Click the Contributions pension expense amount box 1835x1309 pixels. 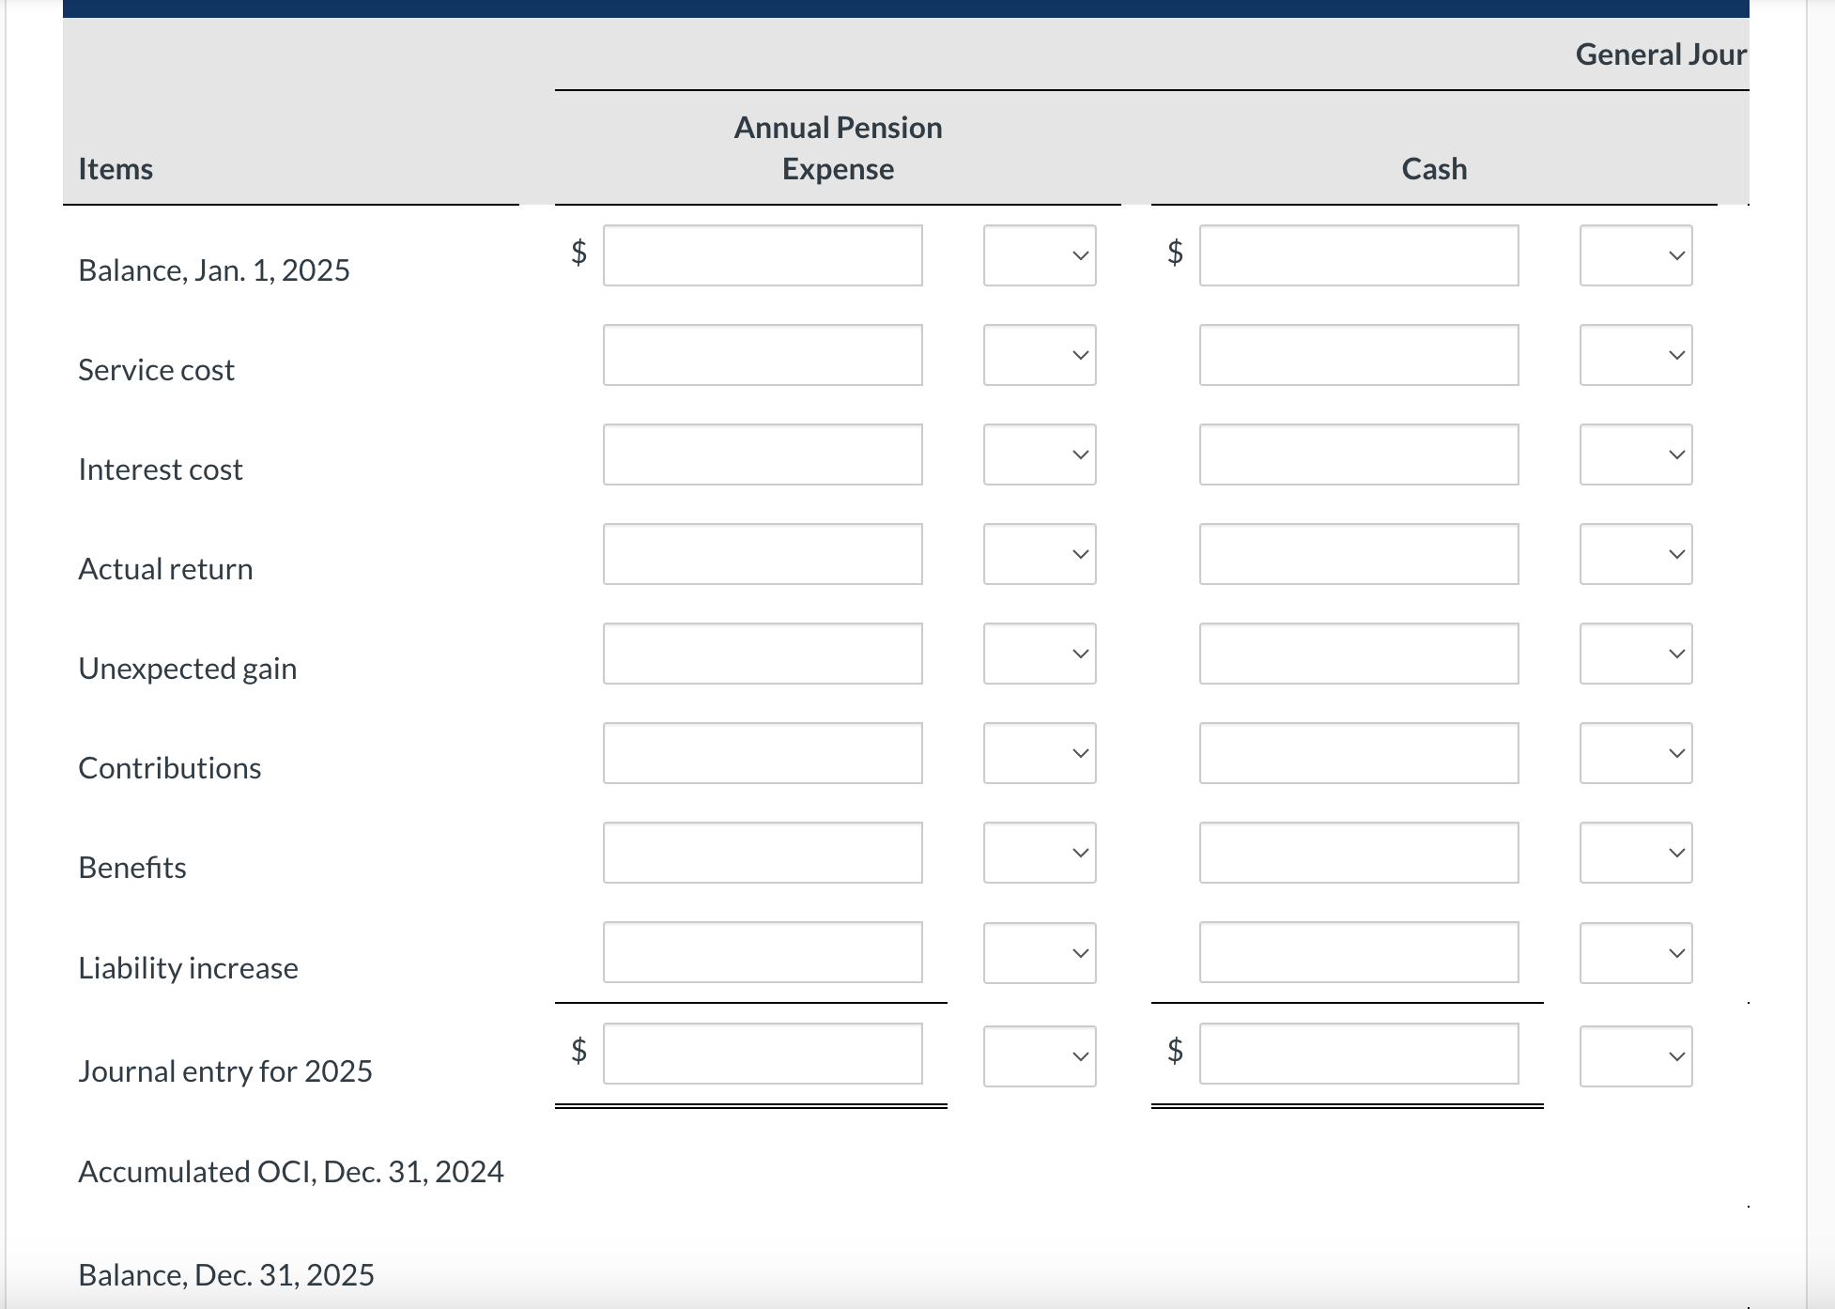762,752
